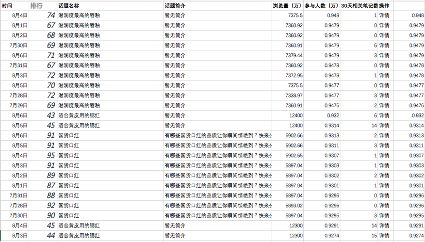Open 详情 link in the rank 95 row
This screenshot has height=242, width=425.
(384, 156)
